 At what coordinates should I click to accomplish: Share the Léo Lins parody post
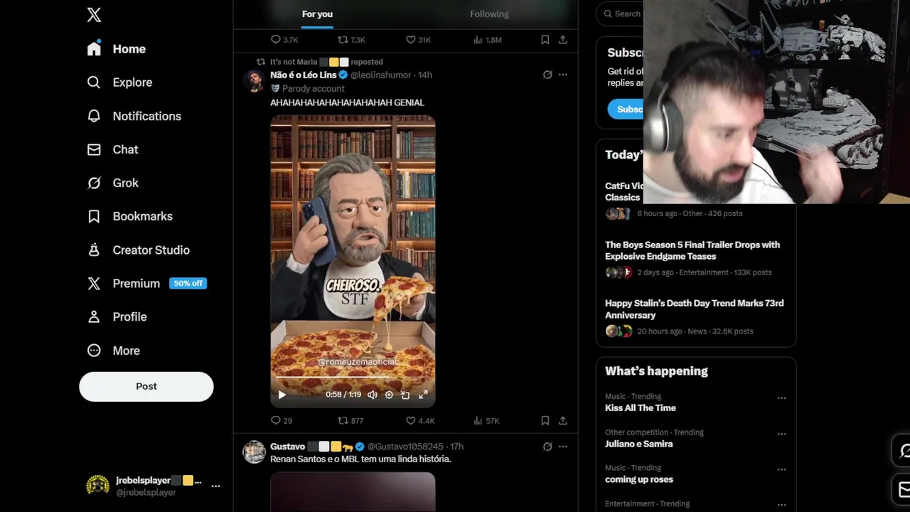563,420
